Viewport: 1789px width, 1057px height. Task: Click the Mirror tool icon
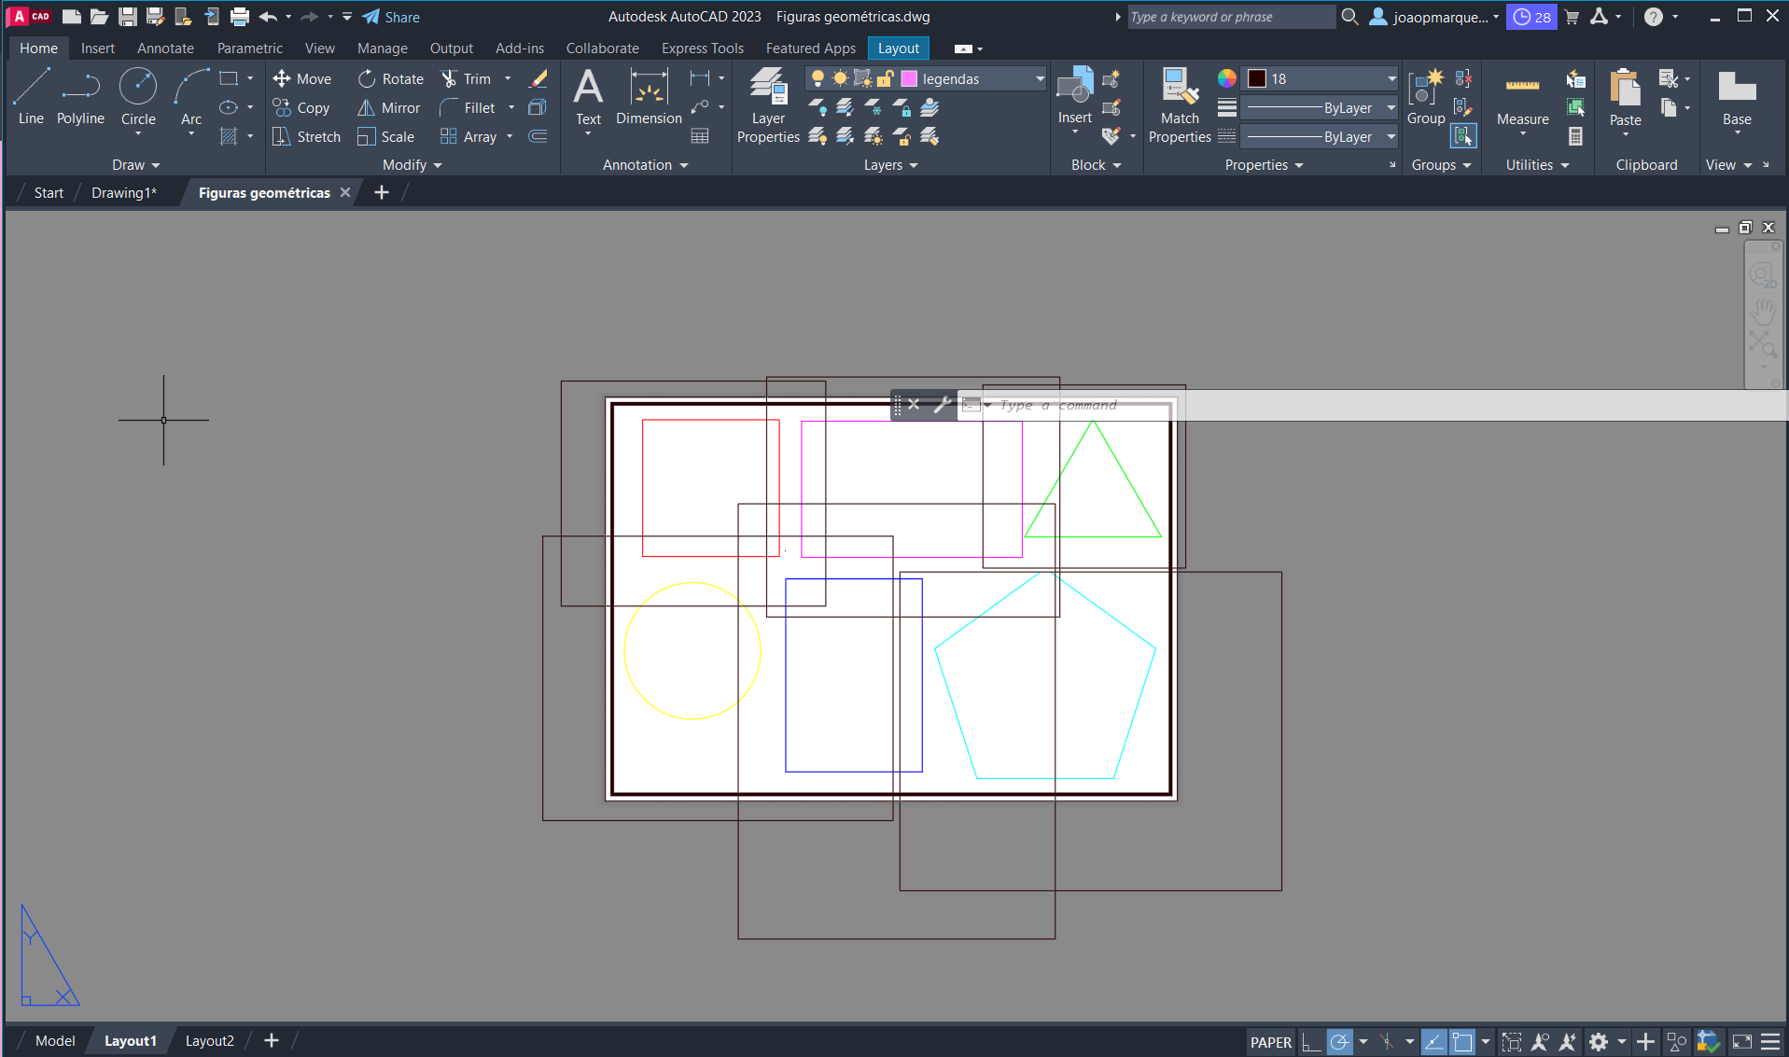click(x=367, y=108)
